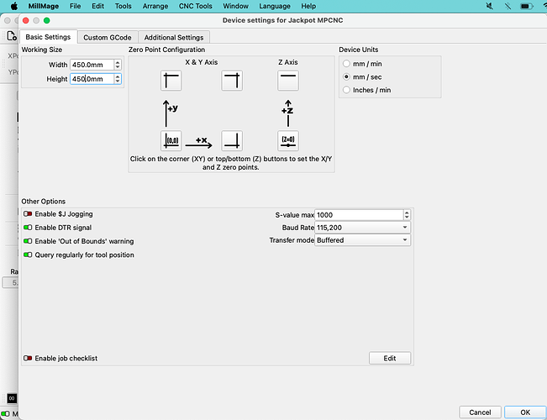Switch to the Custom GCode tab
The image size is (547, 420).
[x=108, y=37]
